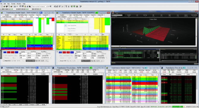Click the Print toolbar icon
Image resolution: width=199 pixels, height=108 pixels.
pos(15,6)
